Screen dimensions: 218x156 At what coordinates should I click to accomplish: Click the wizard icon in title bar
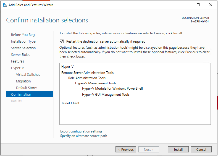click(5, 5)
